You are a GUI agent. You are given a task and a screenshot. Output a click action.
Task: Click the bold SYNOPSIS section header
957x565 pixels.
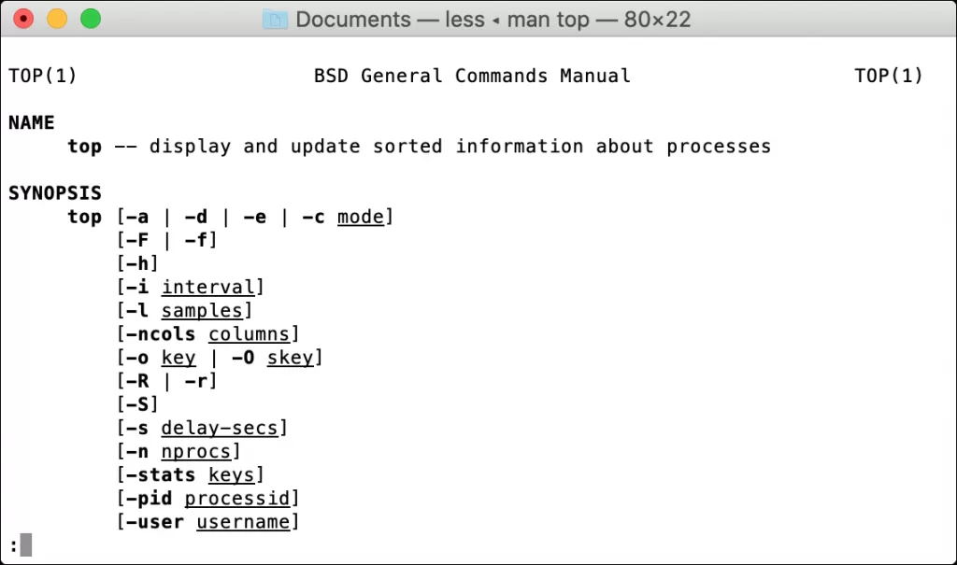(x=55, y=192)
